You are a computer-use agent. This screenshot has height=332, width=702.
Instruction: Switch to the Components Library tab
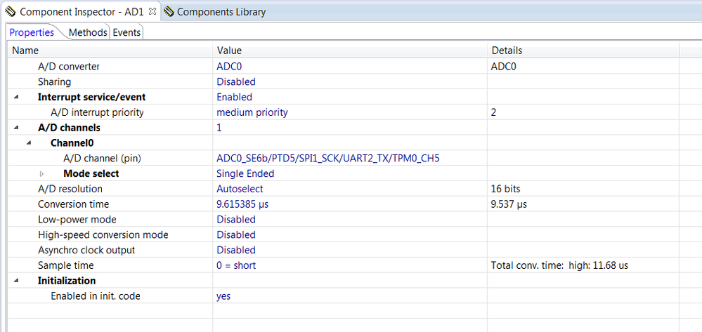click(x=221, y=12)
